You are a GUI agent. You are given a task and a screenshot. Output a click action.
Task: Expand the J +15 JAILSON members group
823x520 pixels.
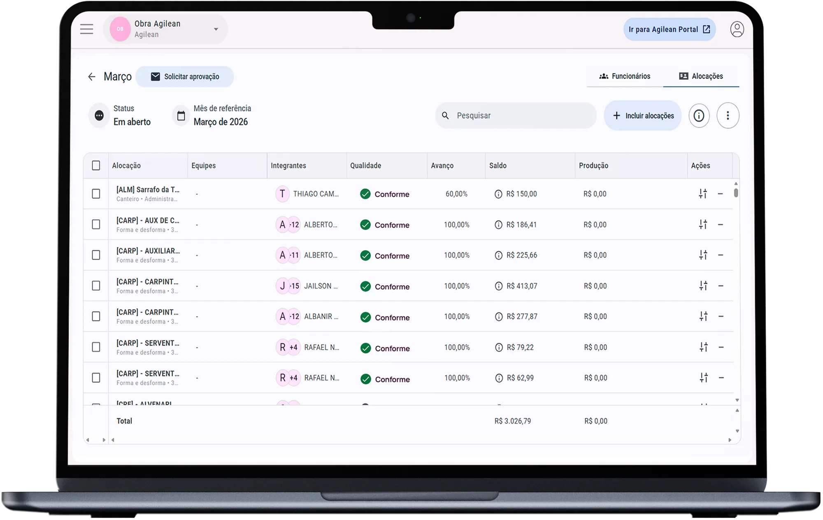288,286
